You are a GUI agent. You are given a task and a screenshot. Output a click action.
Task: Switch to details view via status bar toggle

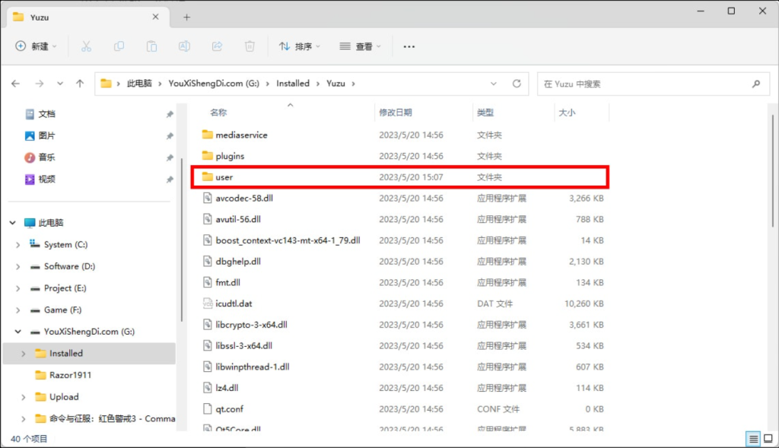click(753, 439)
